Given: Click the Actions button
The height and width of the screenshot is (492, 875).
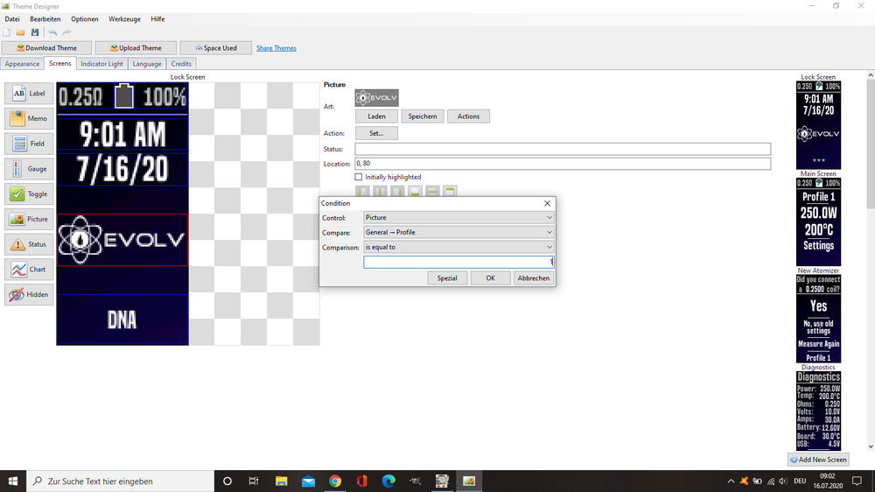Looking at the screenshot, I should [468, 116].
